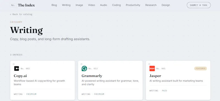The width and height of the screenshot is (220, 101).
Task: Open the Audio category
Action: (104, 5)
